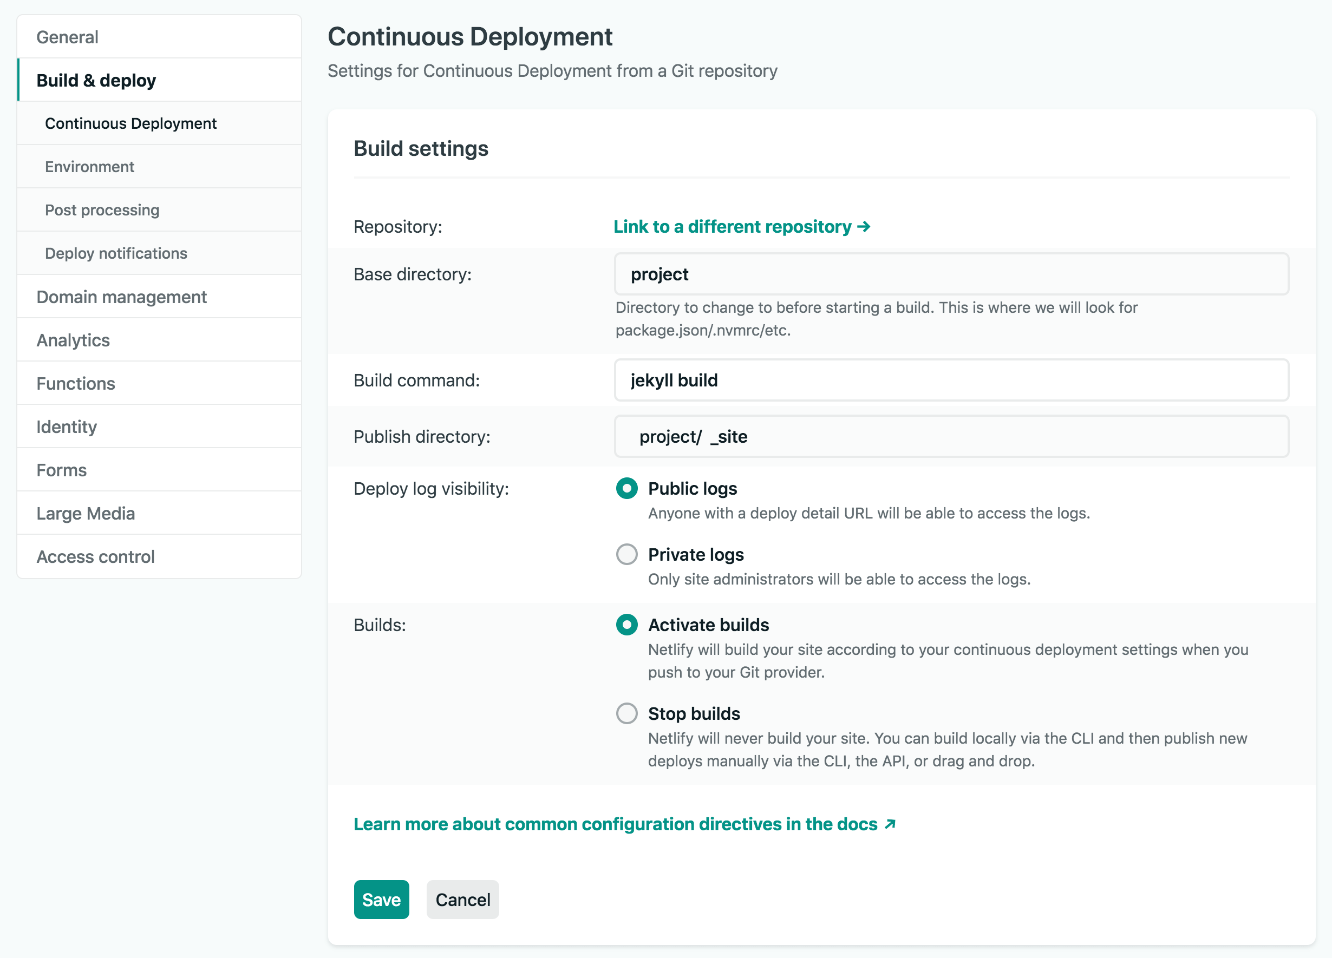Screen dimensions: 1332x958
Task: Click Link to a different repository
Action: click(x=741, y=227)
